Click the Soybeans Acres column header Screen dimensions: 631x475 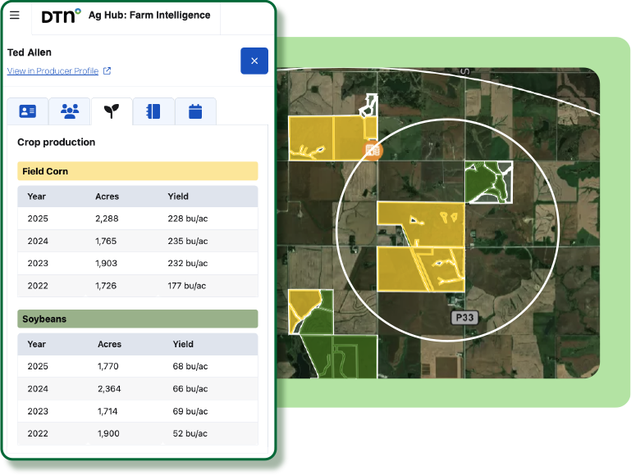109,344
